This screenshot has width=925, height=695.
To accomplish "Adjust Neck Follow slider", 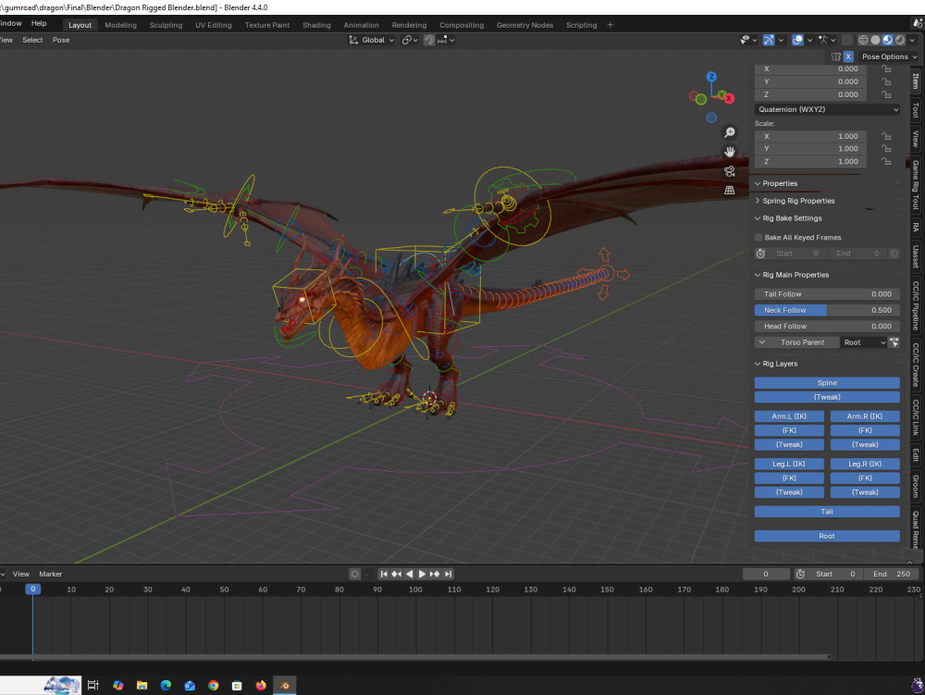I will pos(827,310).
